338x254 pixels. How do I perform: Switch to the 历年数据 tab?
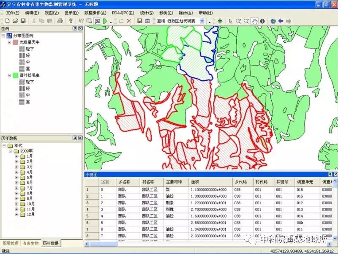51,243
